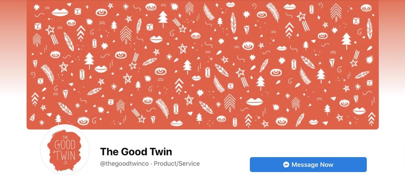This screenshot has width=405, height=181.
Task: Click the Message Now button
Action: coord(308,165)
